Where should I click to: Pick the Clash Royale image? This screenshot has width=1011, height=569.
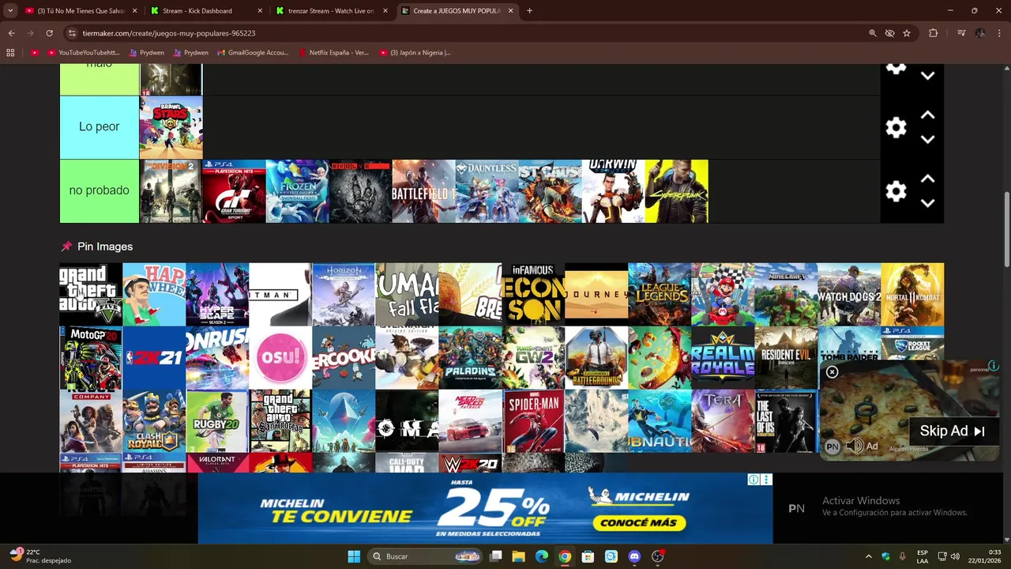[x=154, y=421]
